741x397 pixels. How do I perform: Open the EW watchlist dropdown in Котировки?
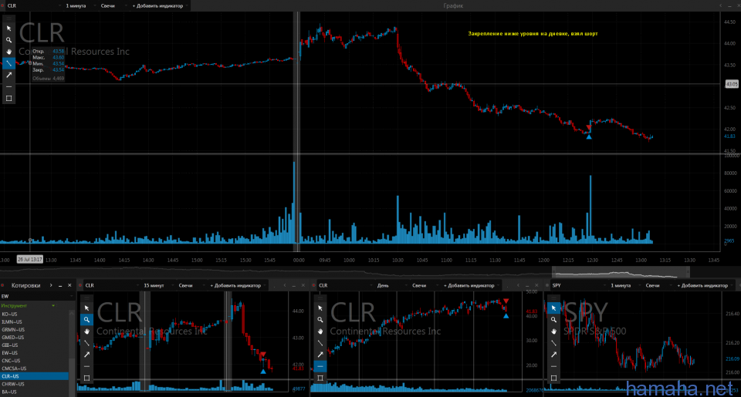click(x=37, y=296)
